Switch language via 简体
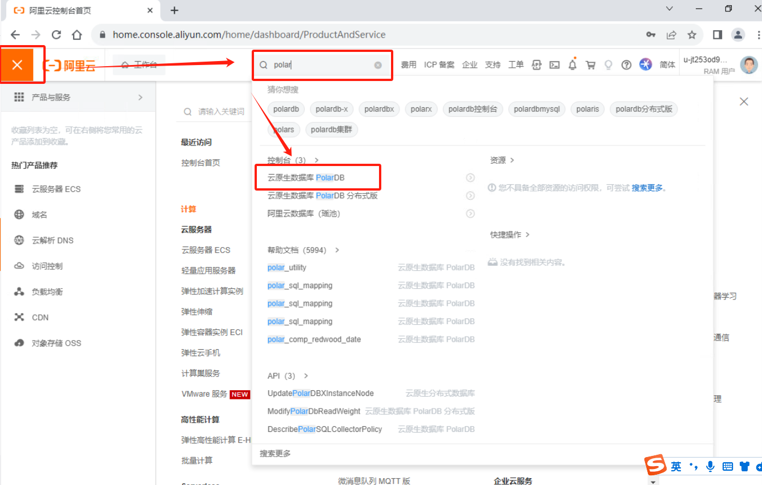Image resolution: width=762 pixels, height=485 pixels. pos(667,65)
